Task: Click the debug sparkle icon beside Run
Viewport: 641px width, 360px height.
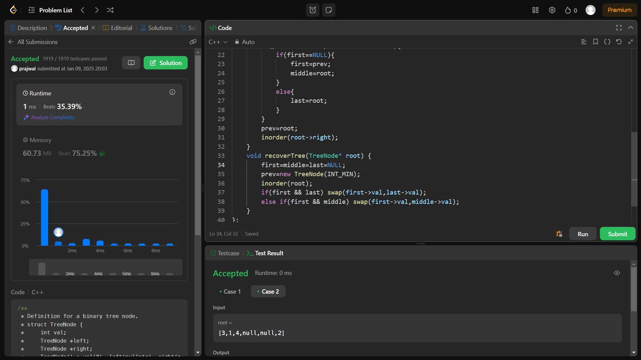Action: [x=559, y=234]
